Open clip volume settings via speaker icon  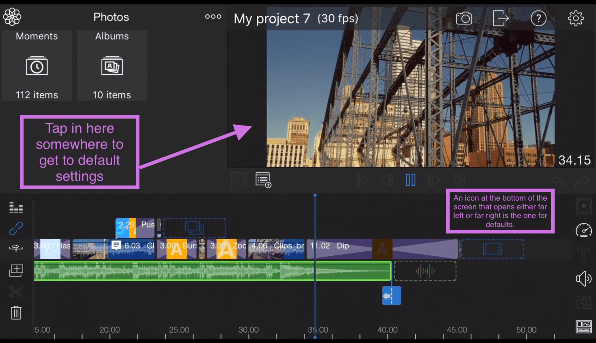[x=583, y=279]
